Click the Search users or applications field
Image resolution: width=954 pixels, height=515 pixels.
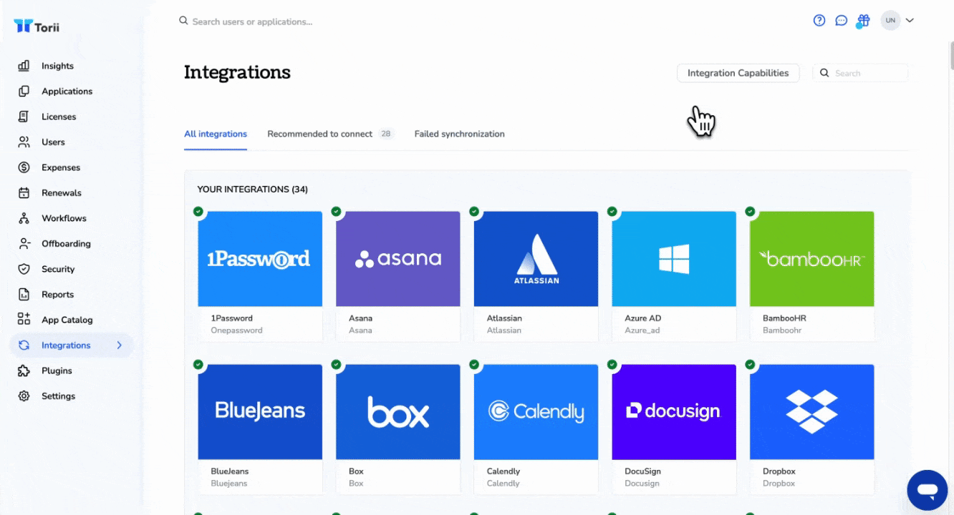pyautogui.click(x=252, y=21)
